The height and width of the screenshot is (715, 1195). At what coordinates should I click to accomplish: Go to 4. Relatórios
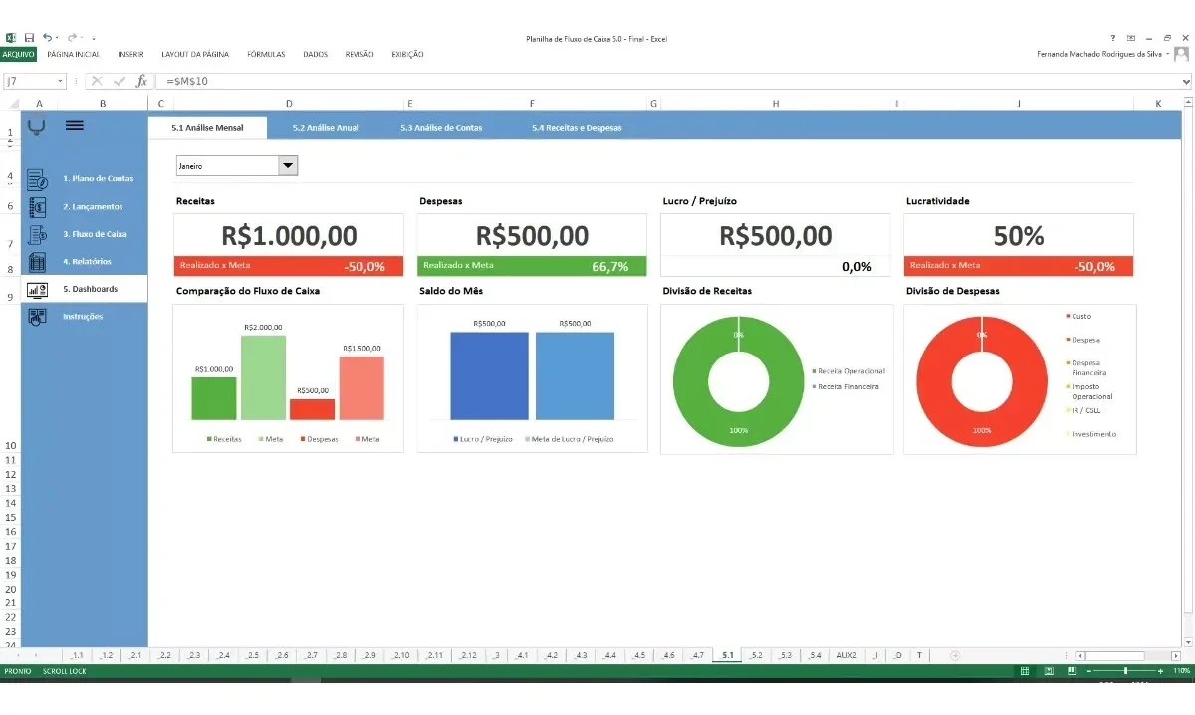tap(87, 262)
